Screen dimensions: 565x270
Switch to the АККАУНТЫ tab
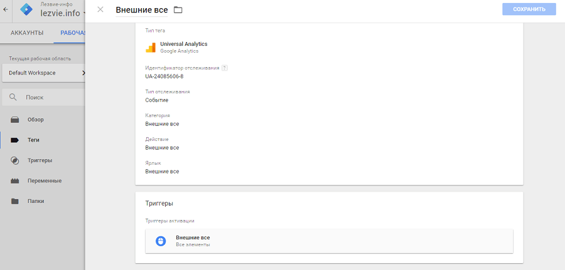27,33
